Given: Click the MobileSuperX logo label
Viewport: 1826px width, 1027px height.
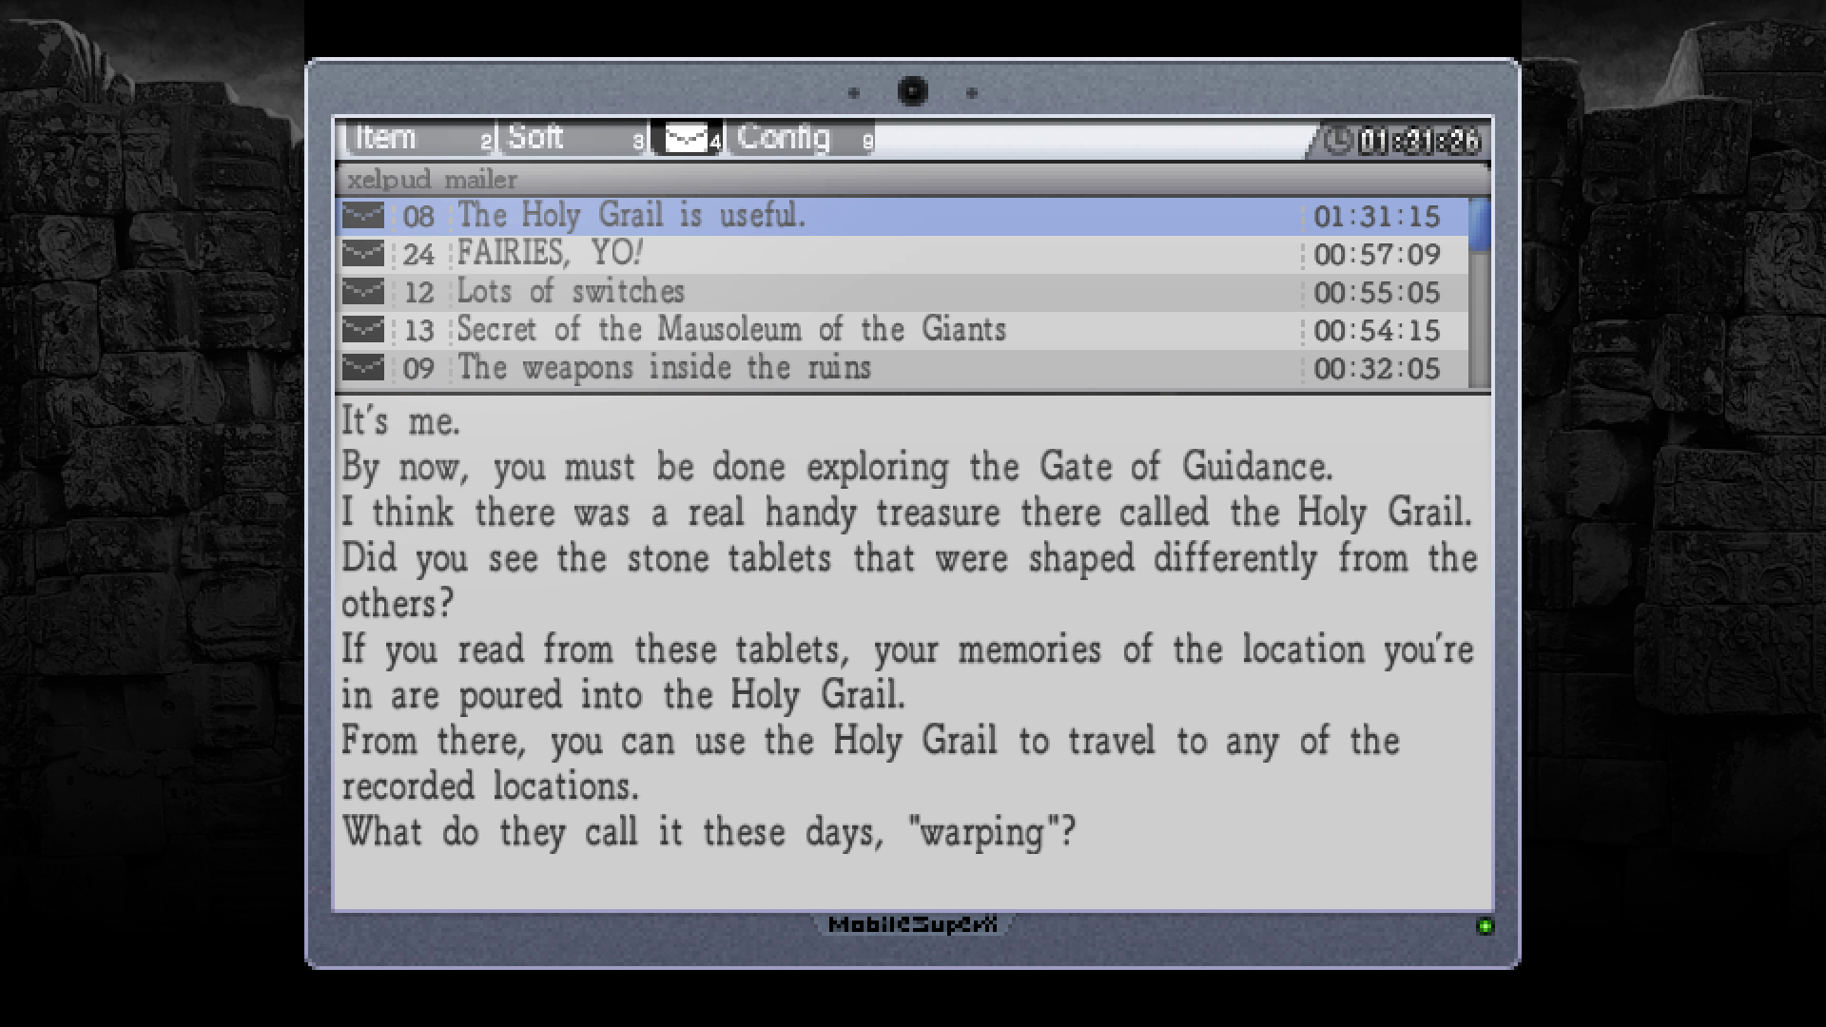Looking at the screenshot, I should pos(912,924).
